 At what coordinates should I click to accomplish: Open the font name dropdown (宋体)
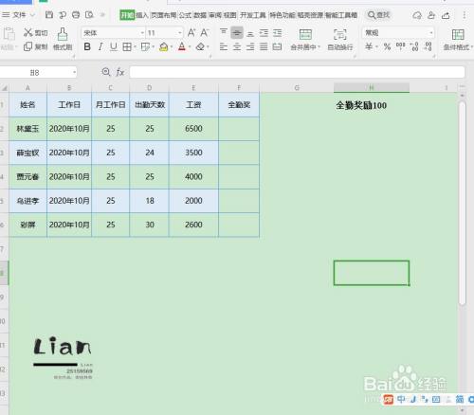[142, 32]
